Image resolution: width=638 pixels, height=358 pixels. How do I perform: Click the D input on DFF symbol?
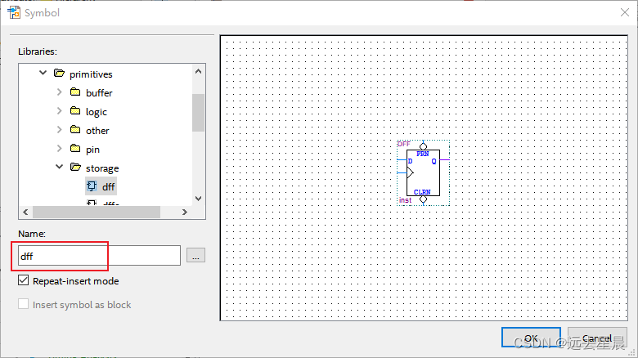pyautogui.click(x=410, y=161)
